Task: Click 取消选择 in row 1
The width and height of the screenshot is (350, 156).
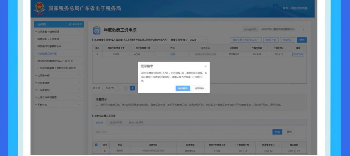Action: [x=298, y=54]
